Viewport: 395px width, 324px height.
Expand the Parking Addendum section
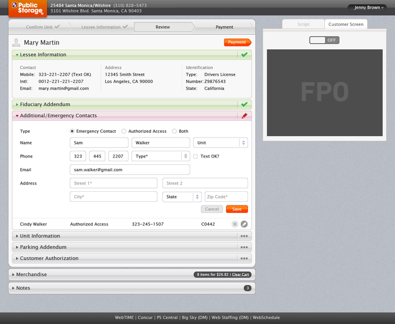[17, 247]
